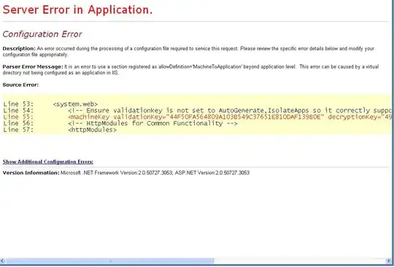This screenshot has height=267, width=394.
Task: Click the Server Error in Application heading
Action: pos(77,9)
